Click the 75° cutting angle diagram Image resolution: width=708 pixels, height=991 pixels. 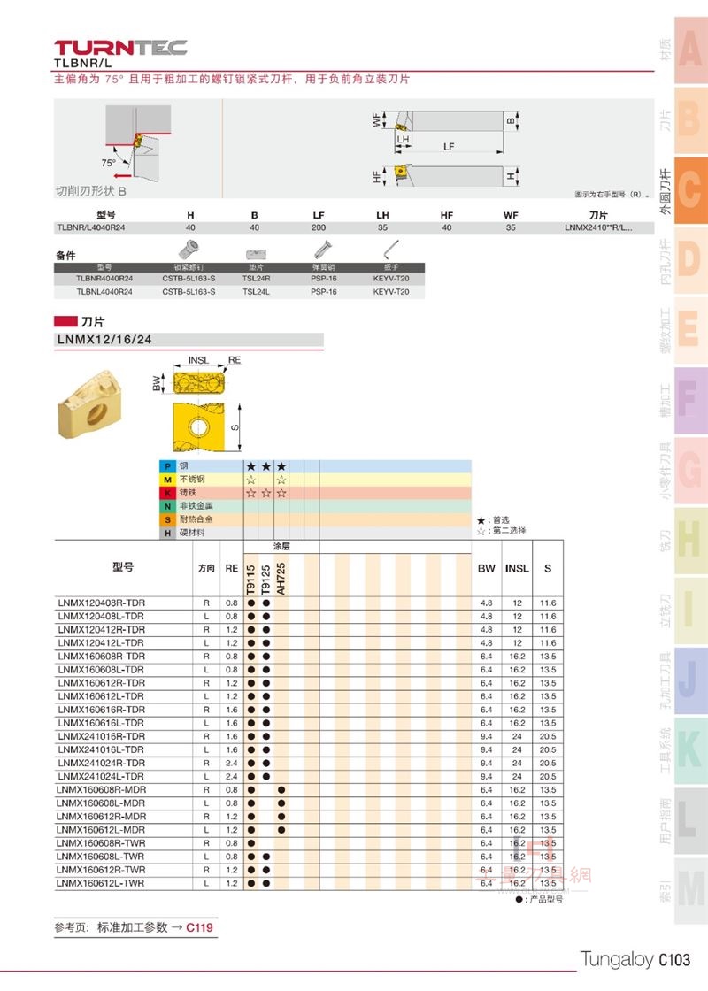(x=138, y=145)
